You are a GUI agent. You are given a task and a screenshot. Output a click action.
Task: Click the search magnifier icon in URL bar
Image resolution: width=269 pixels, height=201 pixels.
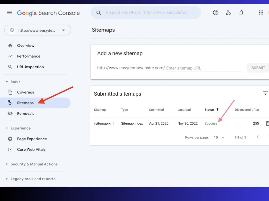coord(98,13)
